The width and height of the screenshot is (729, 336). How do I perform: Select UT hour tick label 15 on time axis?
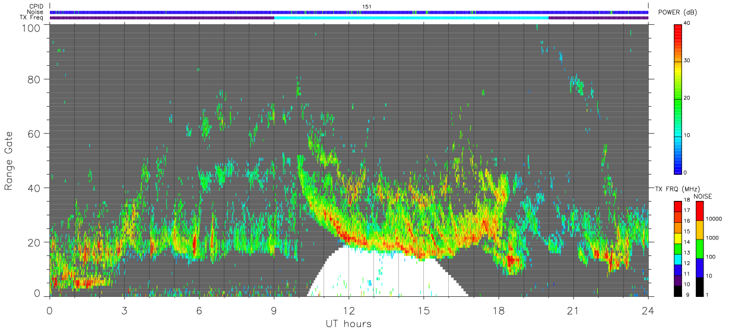pyautogui.click(x=424, y=311)
